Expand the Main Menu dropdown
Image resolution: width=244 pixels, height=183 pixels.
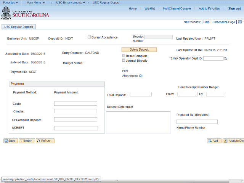[x=35, y=3]
